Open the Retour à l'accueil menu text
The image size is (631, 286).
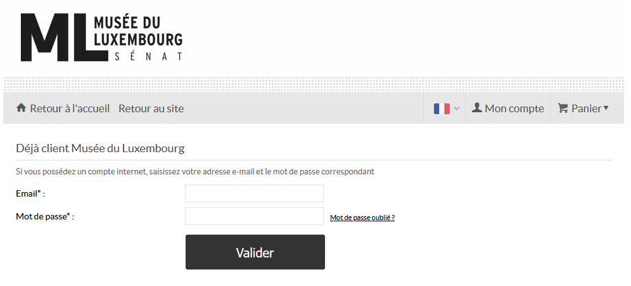[x=70, y=108]
